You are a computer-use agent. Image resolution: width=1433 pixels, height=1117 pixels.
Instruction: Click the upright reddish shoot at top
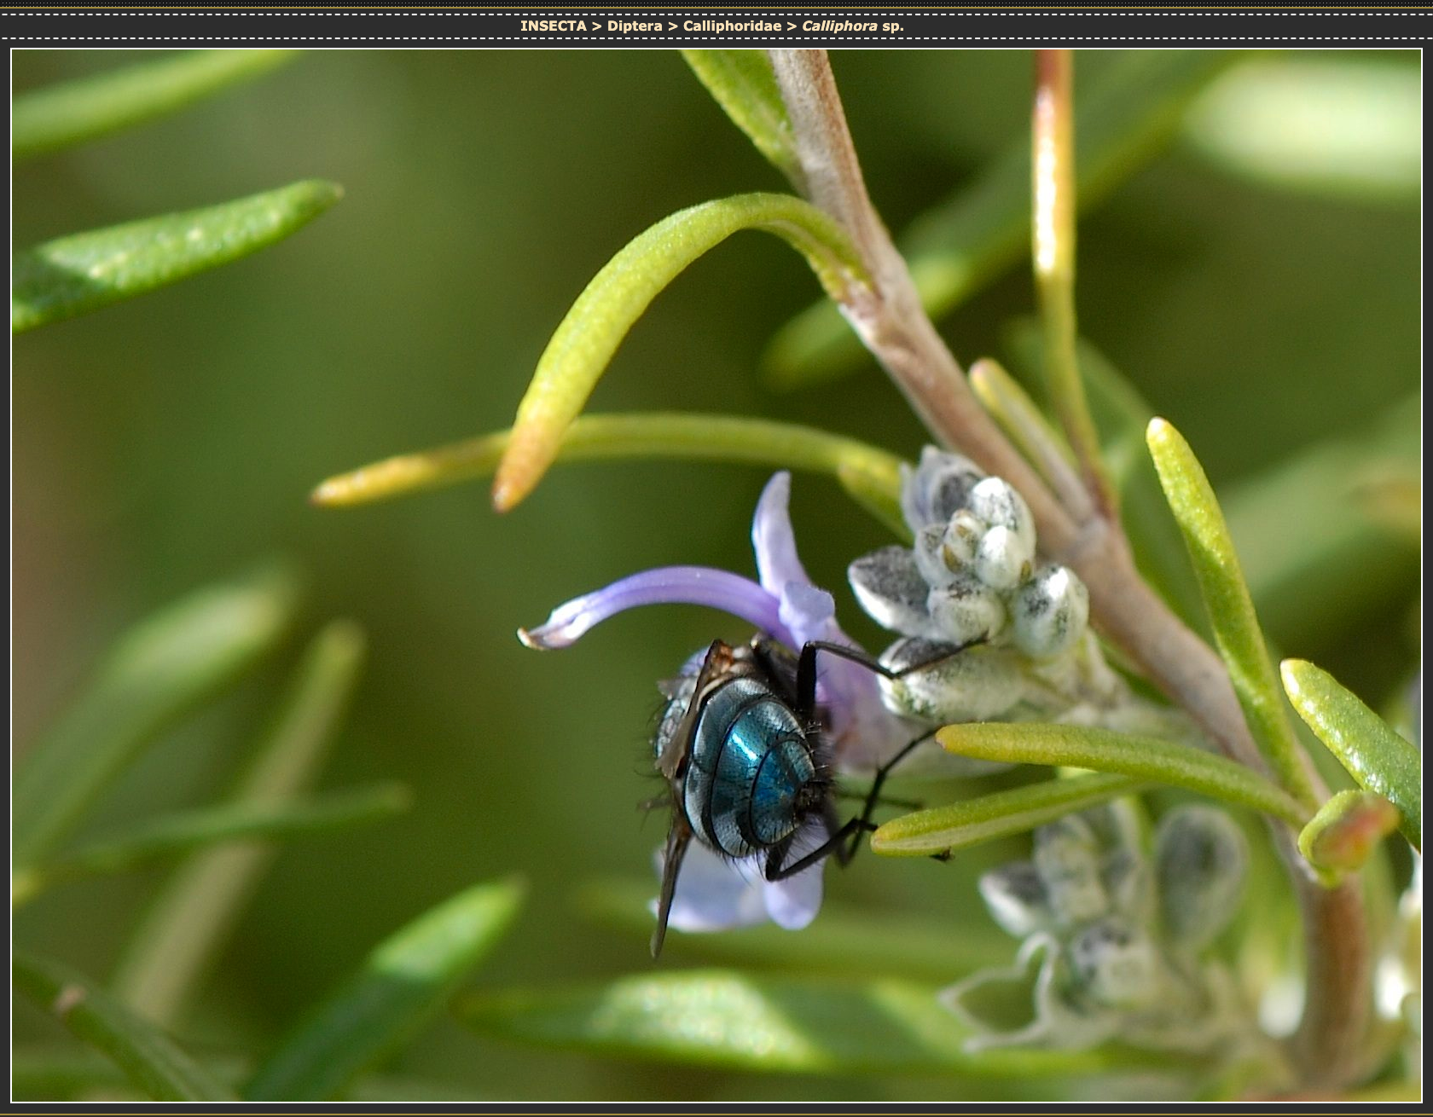pos(1053,213)
